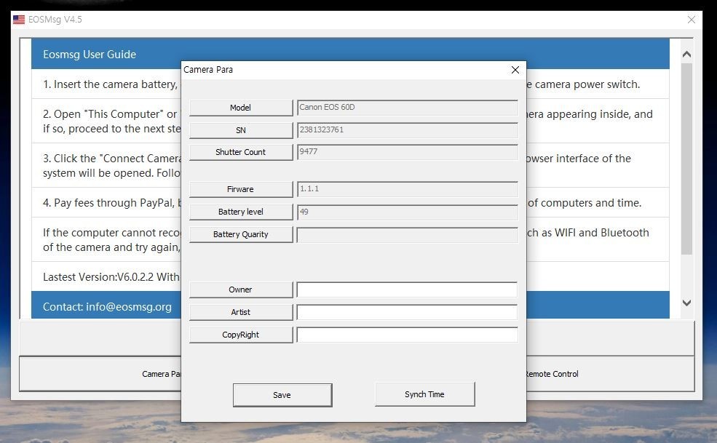Close the Camera Para dialog

(515, 70)
